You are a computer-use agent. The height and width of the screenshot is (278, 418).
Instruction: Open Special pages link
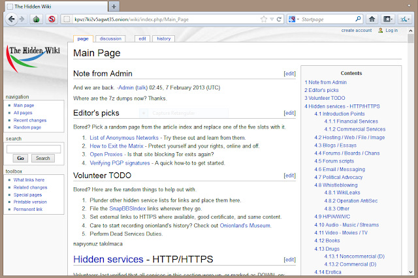[27, 195]
